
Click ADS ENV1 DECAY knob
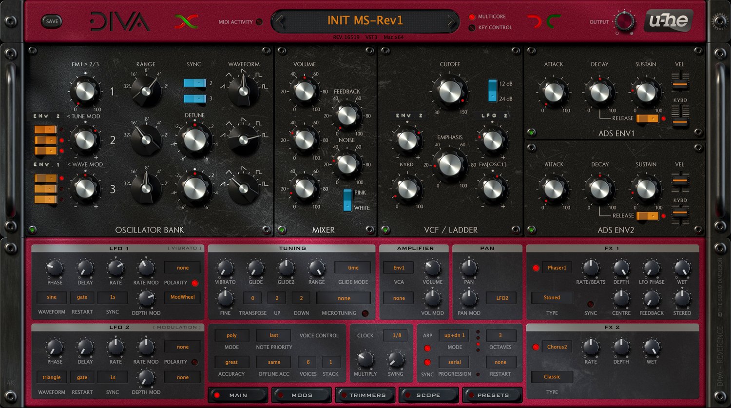[x=600, y=92]
